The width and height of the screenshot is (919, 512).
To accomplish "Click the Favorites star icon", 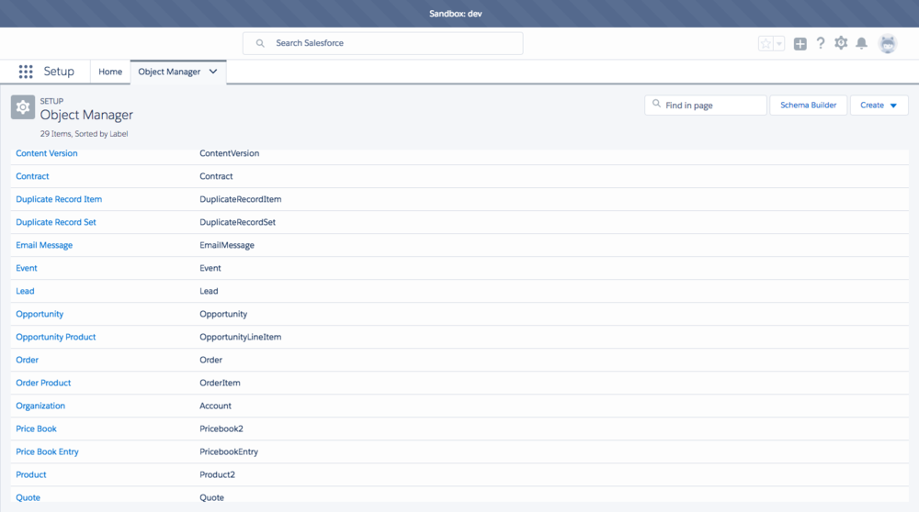I will [766, 43].
